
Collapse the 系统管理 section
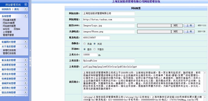point(26,16)
